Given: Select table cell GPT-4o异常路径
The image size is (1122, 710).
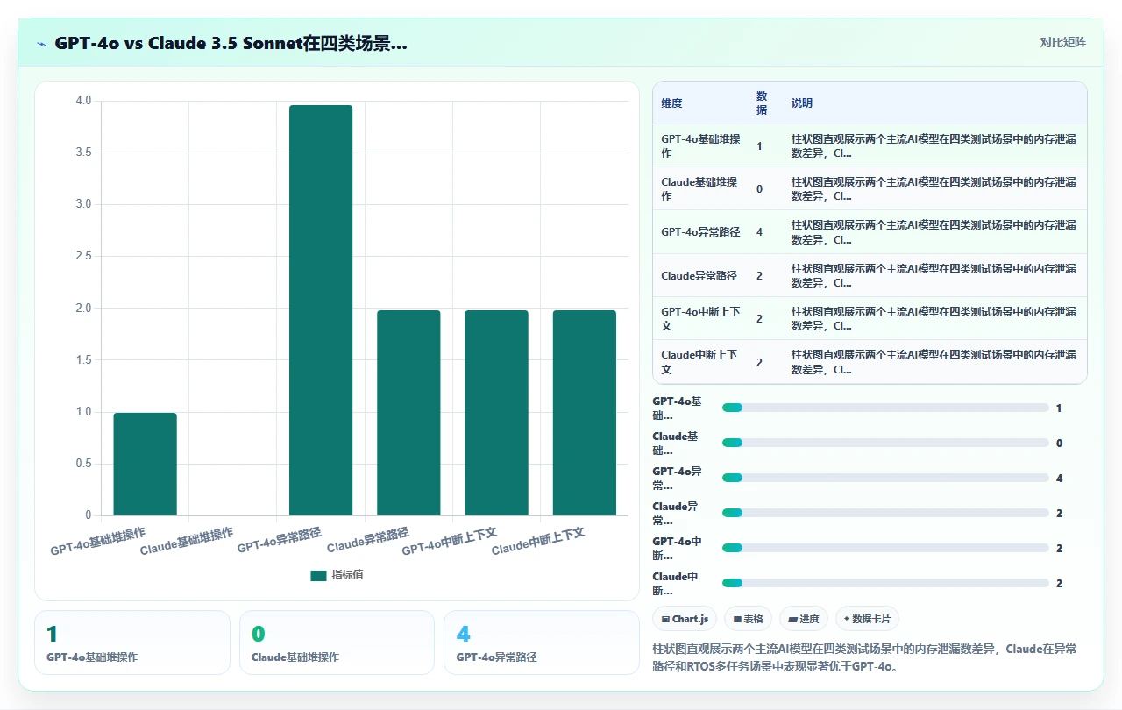Looking at the screenshot, I should (x=700, y=232).
